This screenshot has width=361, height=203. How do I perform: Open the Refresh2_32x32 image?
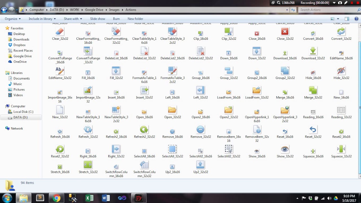click(144, 130)
